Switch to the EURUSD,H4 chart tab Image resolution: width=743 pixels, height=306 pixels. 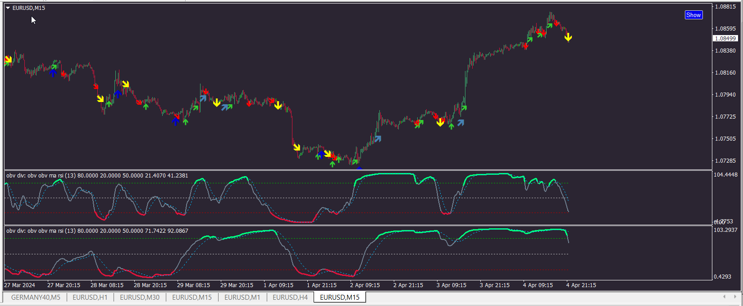[290, 297]
